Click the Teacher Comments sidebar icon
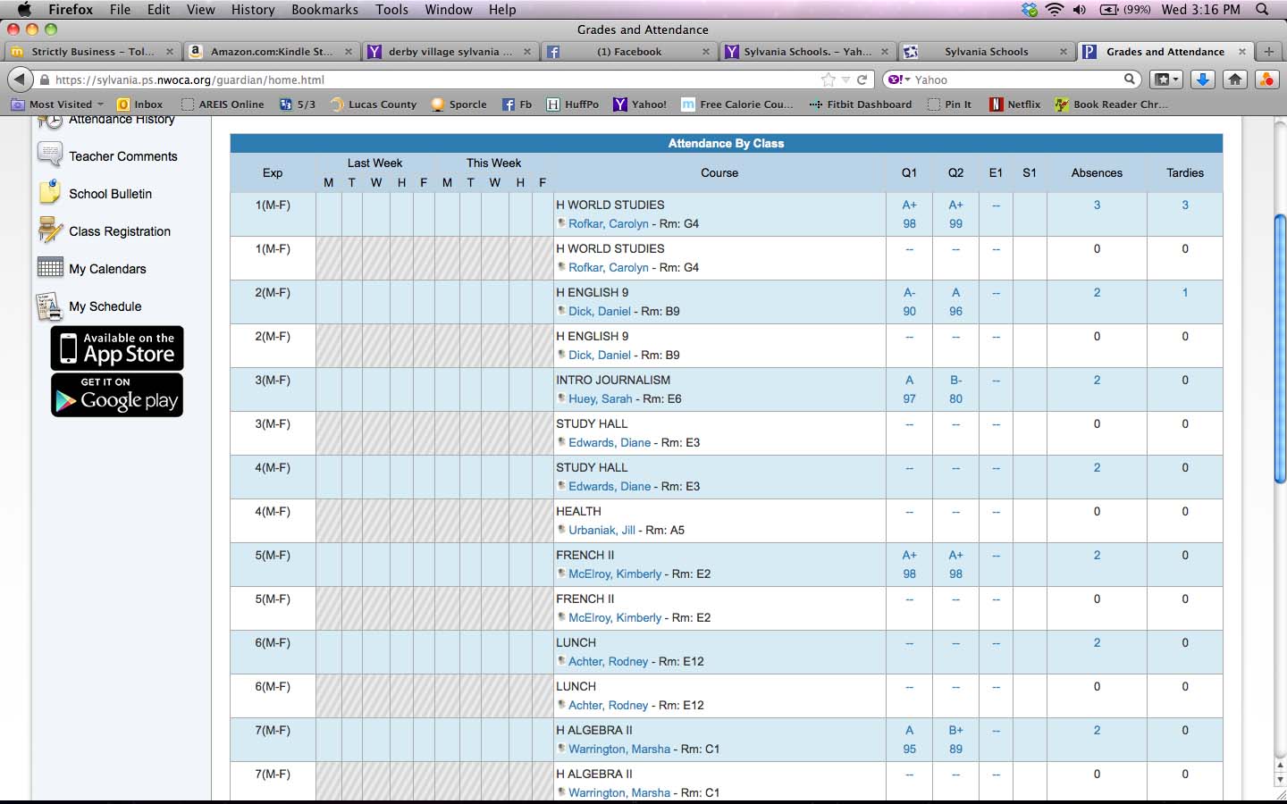Viewport: 1287px width, 804px height. pyautogui.click(x=49, y=155)
